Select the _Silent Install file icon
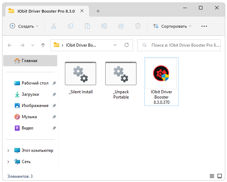227x182 pixels. [x=80, y=74]
